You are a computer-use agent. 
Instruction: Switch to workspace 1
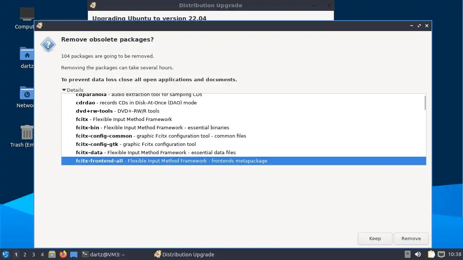coord(16,255)
